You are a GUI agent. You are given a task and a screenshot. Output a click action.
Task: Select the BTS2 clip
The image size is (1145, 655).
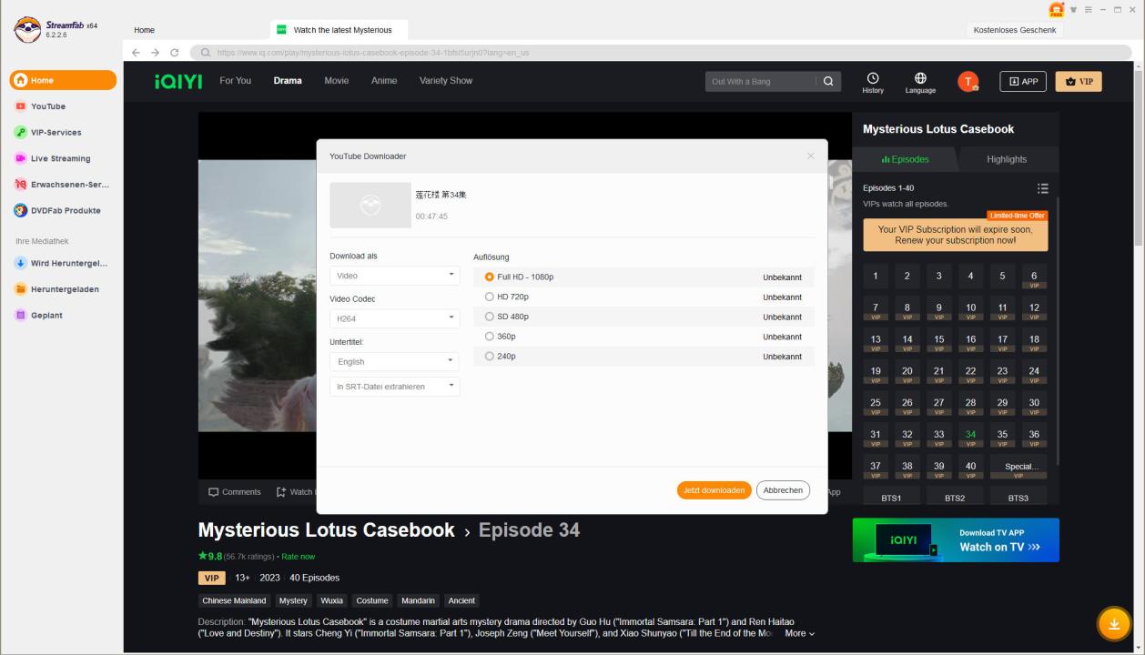(x=955, y=498)
